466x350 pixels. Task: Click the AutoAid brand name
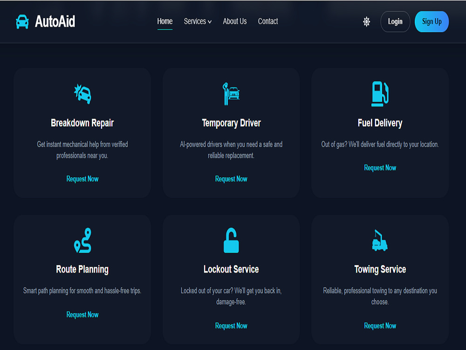click(x=55, y=21)
